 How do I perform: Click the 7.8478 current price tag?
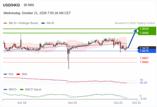pyautogui.click(x=147, y=48)
